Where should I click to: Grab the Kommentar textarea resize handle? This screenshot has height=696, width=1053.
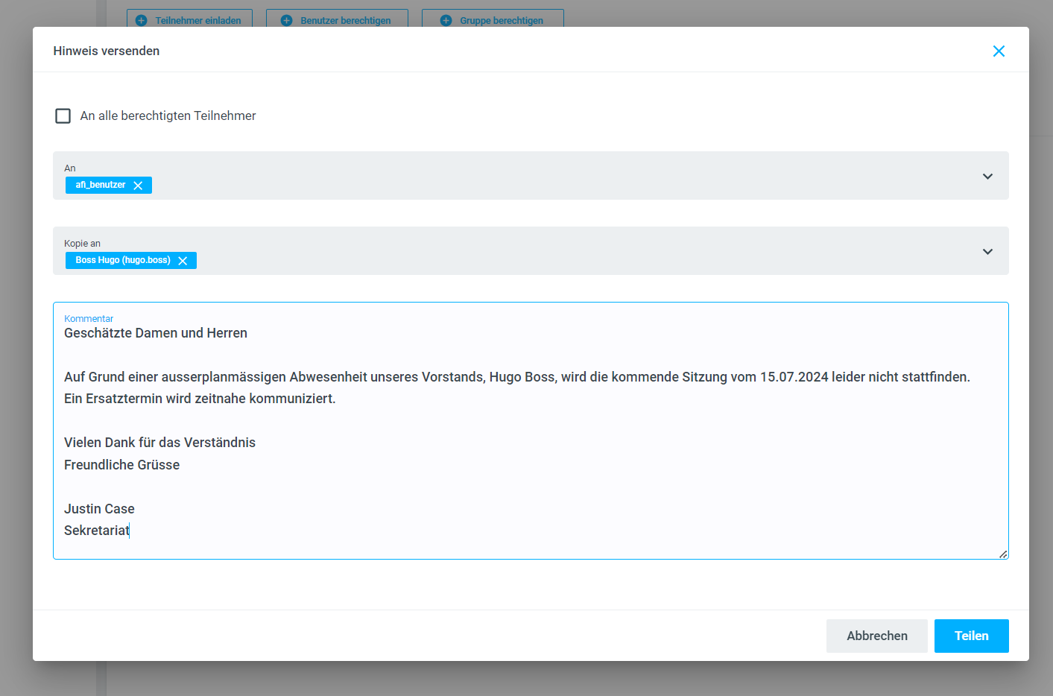click(1003, 554)
